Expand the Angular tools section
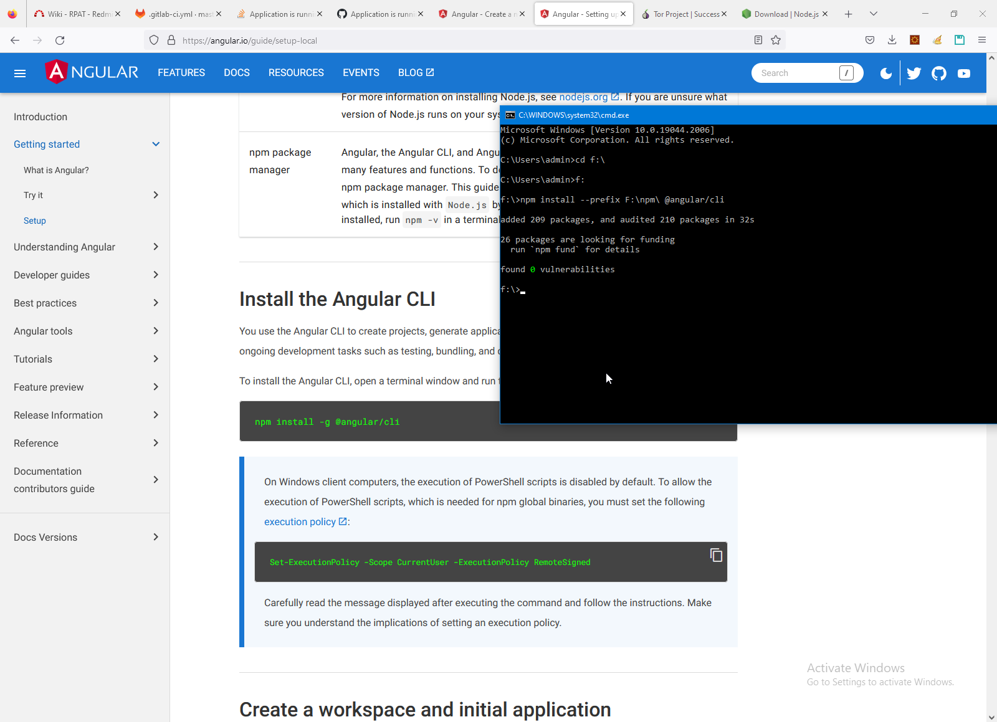 156,331
